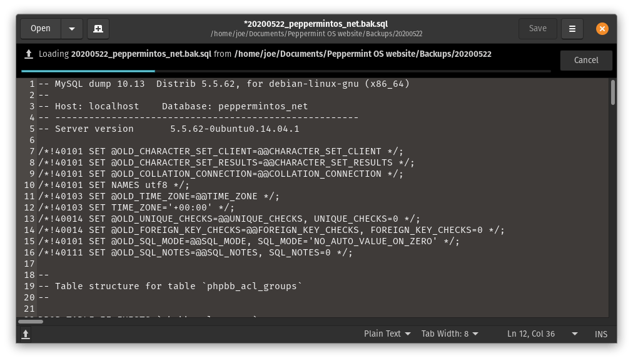Click the 'Host: localhost' line

pyautogui.click(x=173, y=106)
